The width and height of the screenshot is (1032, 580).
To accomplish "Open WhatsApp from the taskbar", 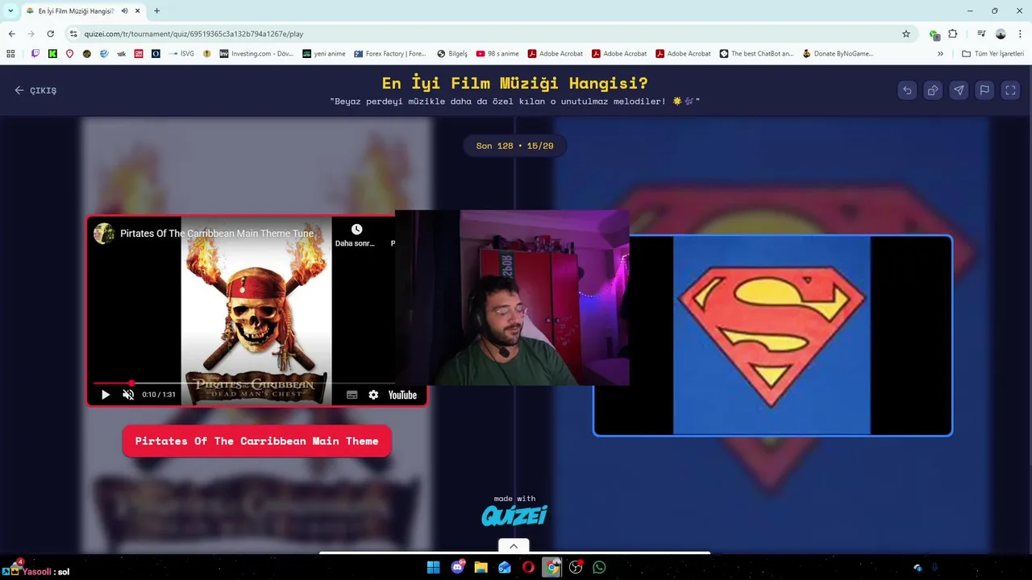I will click(599, 567).
